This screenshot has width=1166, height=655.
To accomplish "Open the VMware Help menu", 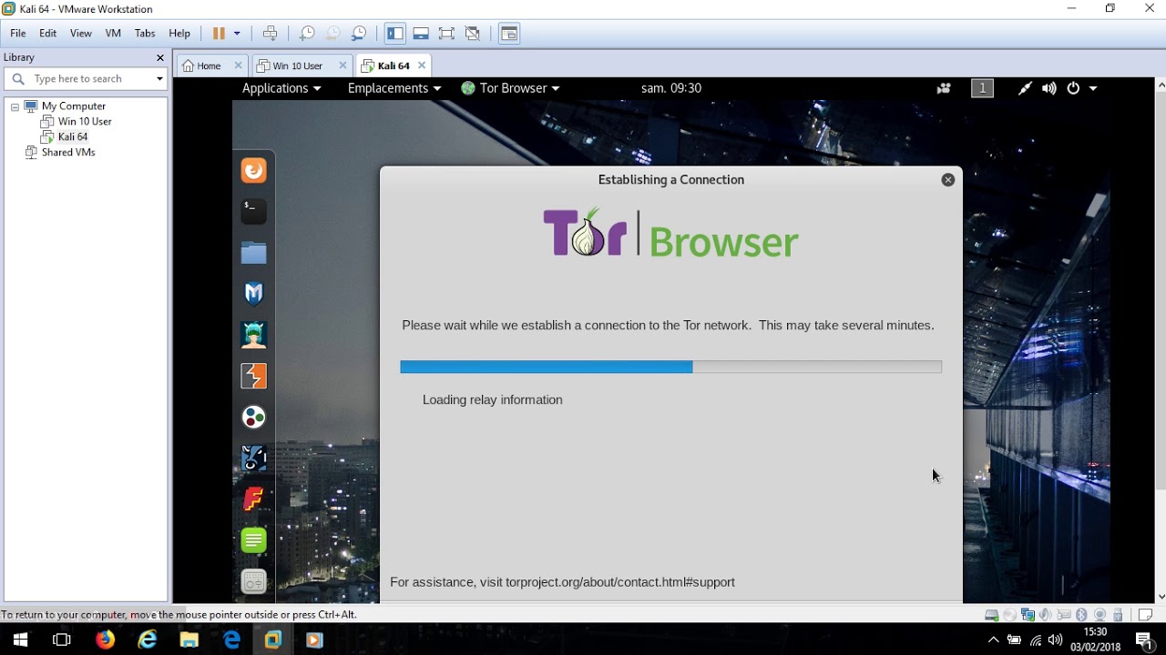I will [179, 34].
